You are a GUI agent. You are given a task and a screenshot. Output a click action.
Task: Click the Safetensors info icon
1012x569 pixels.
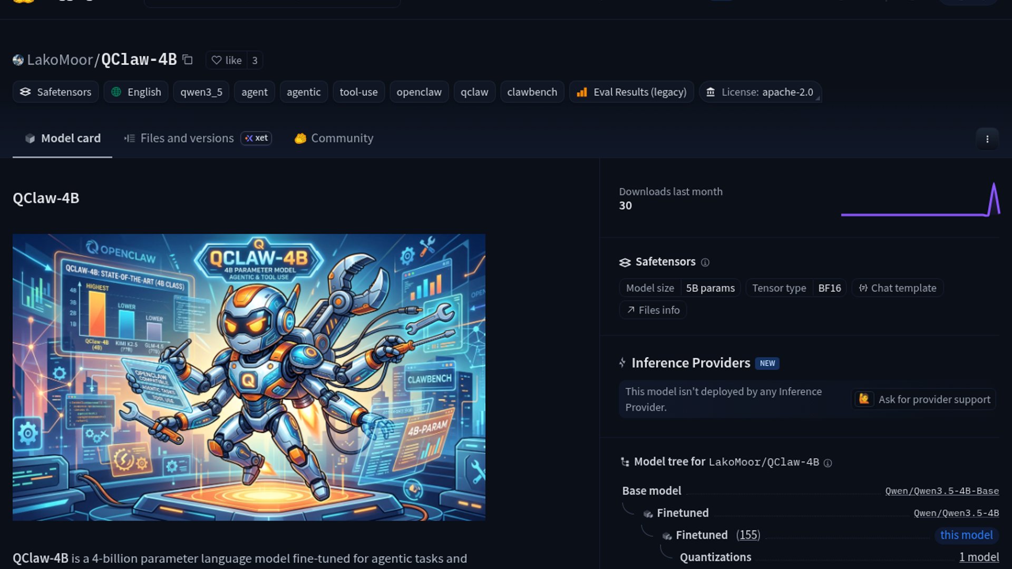[x=705, y=262]
